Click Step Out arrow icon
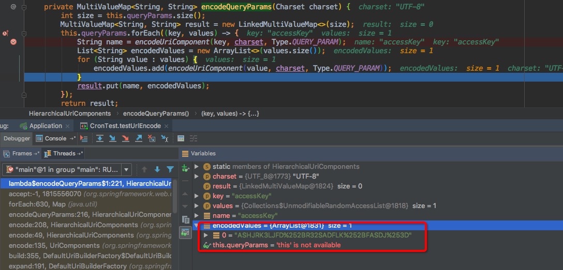Image resolution: width=563 pixels, height=270 pixels. (x=139, y=138)
